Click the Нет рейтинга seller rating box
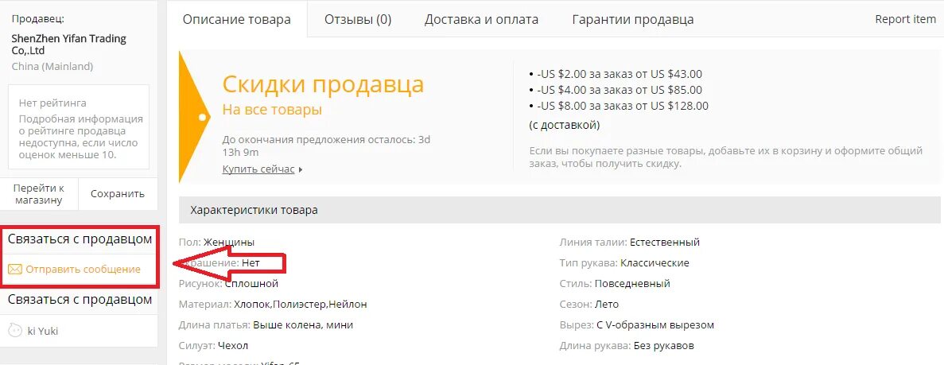Screen dimensions: 944x365 point(79,127)
